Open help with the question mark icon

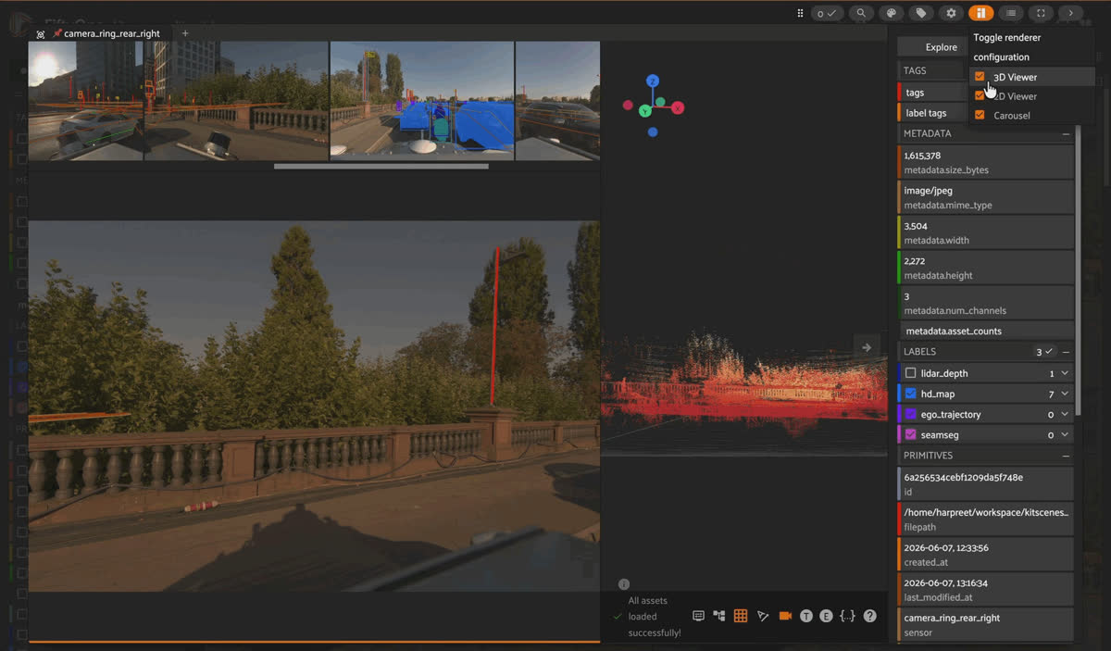point(870,616)
